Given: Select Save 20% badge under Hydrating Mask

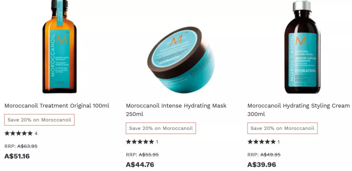Looking at the screenshot, I should click(161, 128).
